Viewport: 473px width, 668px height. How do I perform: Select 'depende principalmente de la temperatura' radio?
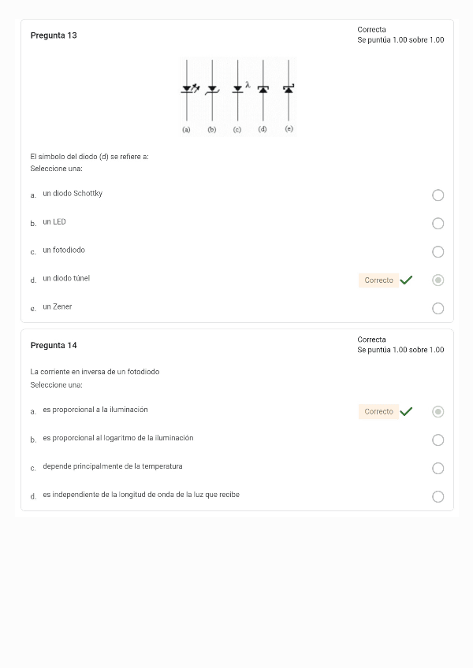point(438,468)
